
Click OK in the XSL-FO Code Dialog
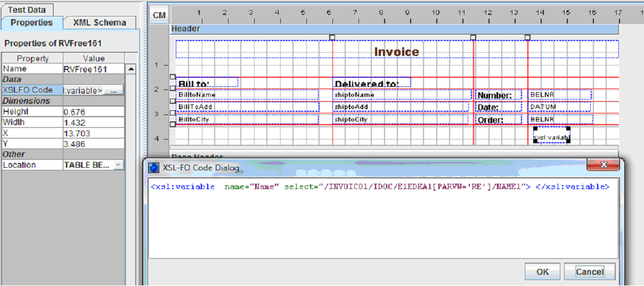[x=542, y=272]
